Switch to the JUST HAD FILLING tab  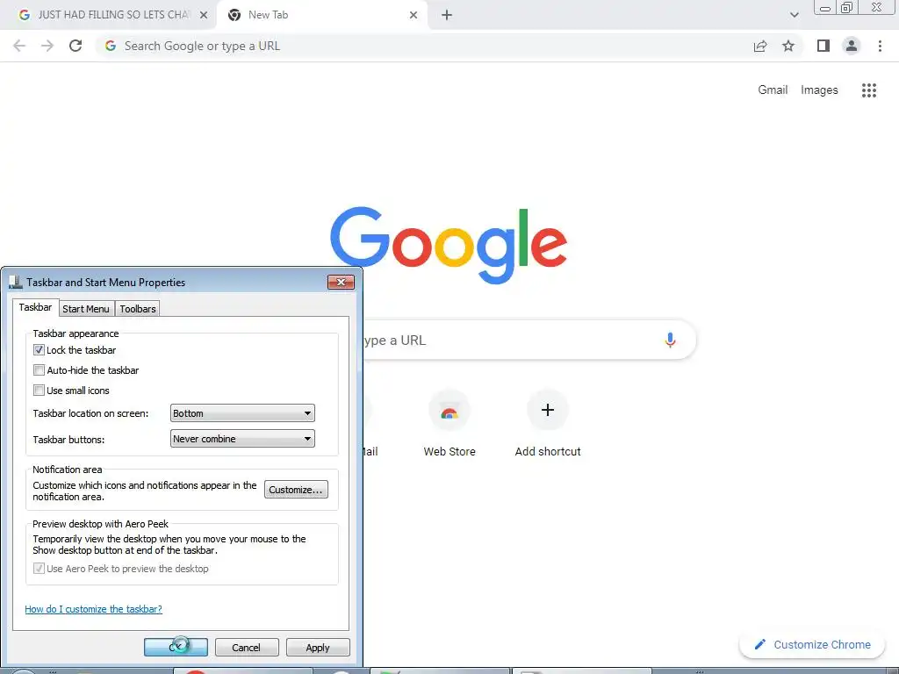pos(109,16)
